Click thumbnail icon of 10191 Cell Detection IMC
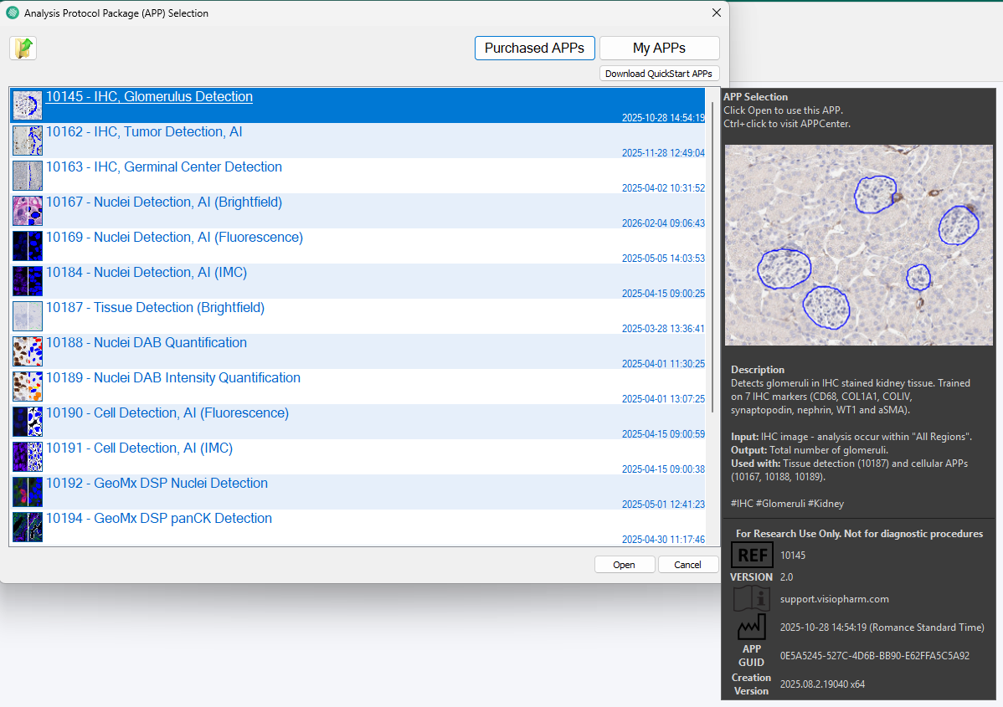The height and width of the screenshot is (707, 1003). click(28, 457)
